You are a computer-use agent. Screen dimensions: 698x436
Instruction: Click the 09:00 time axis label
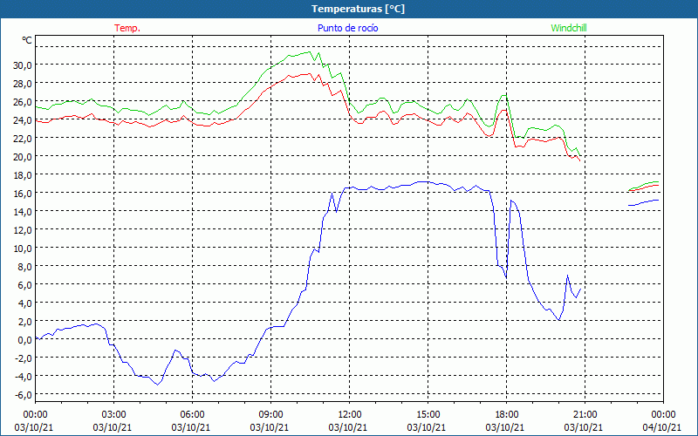pos(270,414)
